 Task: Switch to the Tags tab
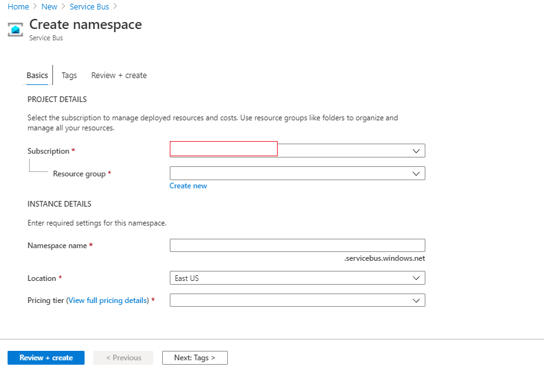[69, 76]
